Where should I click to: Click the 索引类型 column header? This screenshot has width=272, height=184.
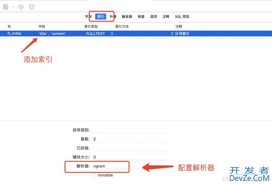pyautogui.click(x=91, y=26)
